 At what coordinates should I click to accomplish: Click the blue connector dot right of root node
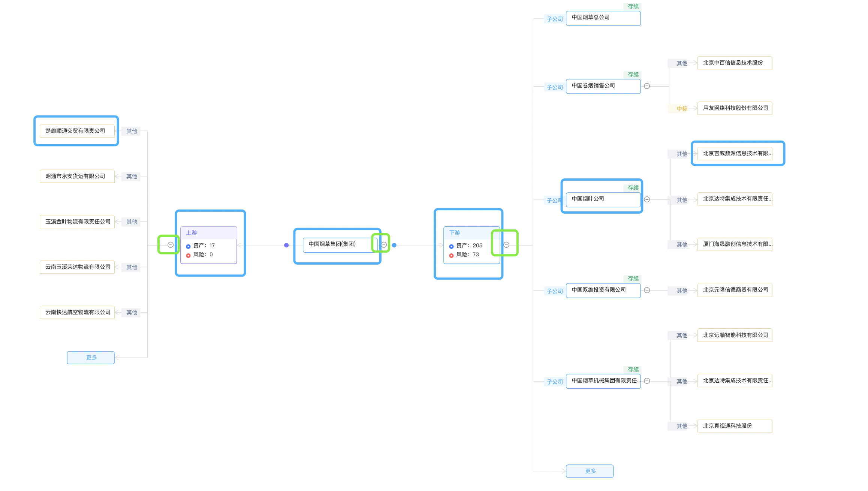click(394, 245)
